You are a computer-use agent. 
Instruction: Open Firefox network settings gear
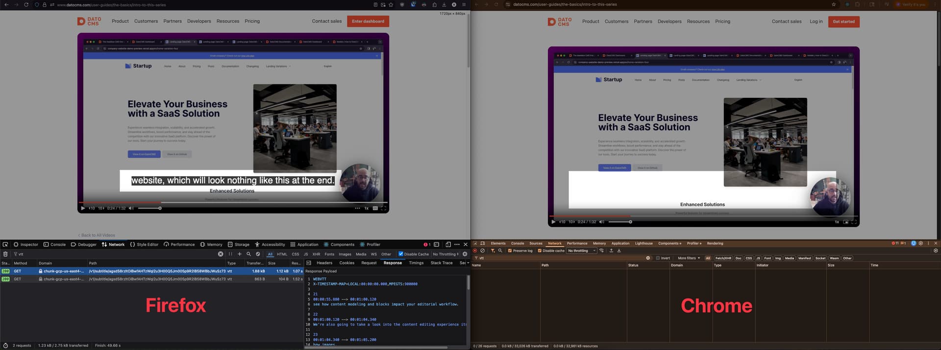point(465,254)
